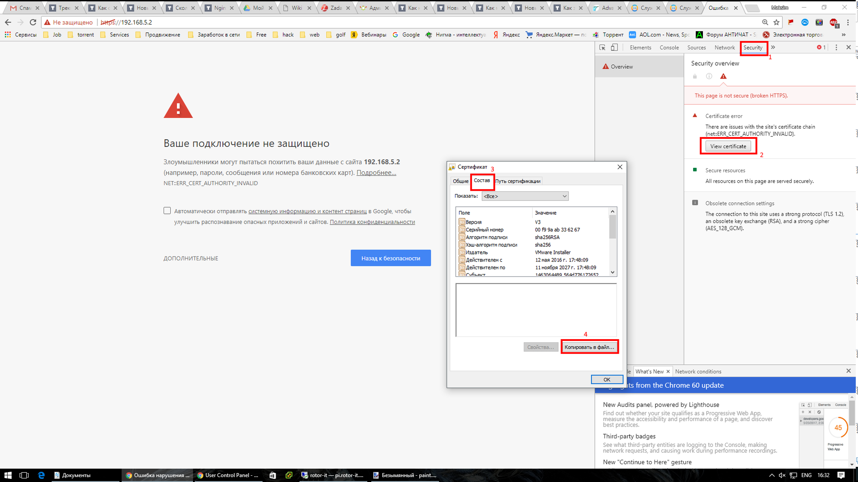Close the 'What's New' drawer tab
This screenshot has width=858, height=482.
click(668, 371)
